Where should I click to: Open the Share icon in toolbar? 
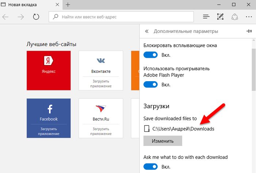(x=235, y=17)
